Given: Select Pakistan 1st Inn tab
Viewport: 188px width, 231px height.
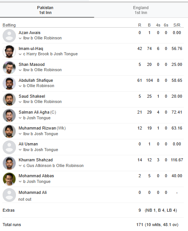Looking at the screenshot, I should click(45, 10).
